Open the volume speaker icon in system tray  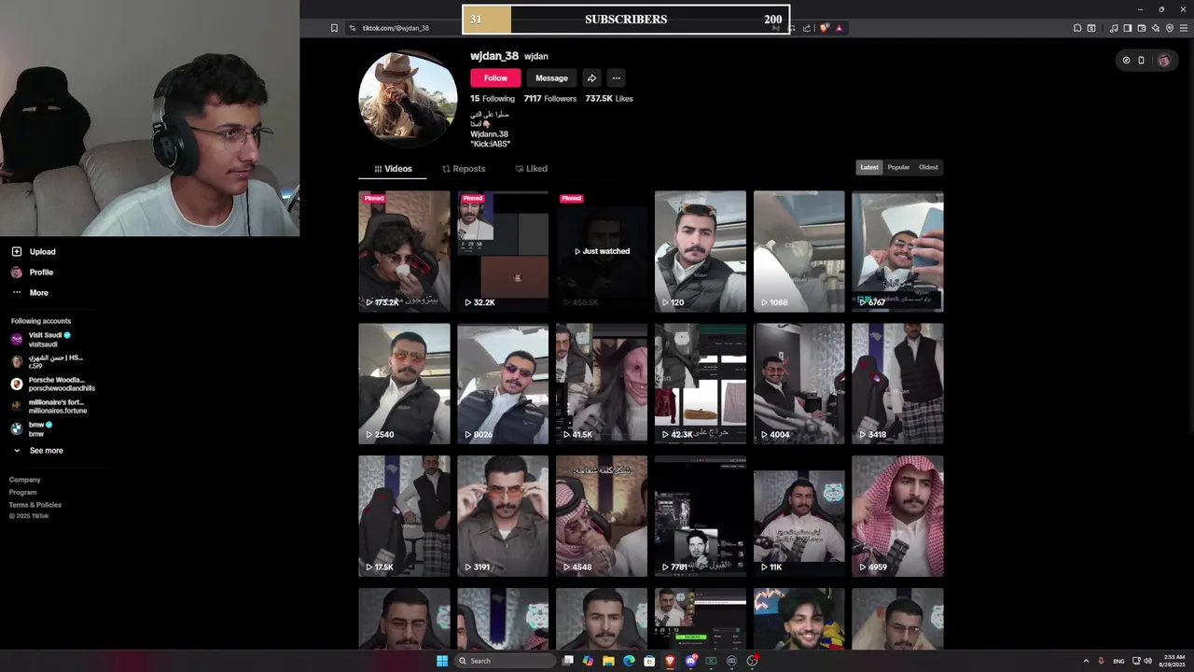(1147, 661)
